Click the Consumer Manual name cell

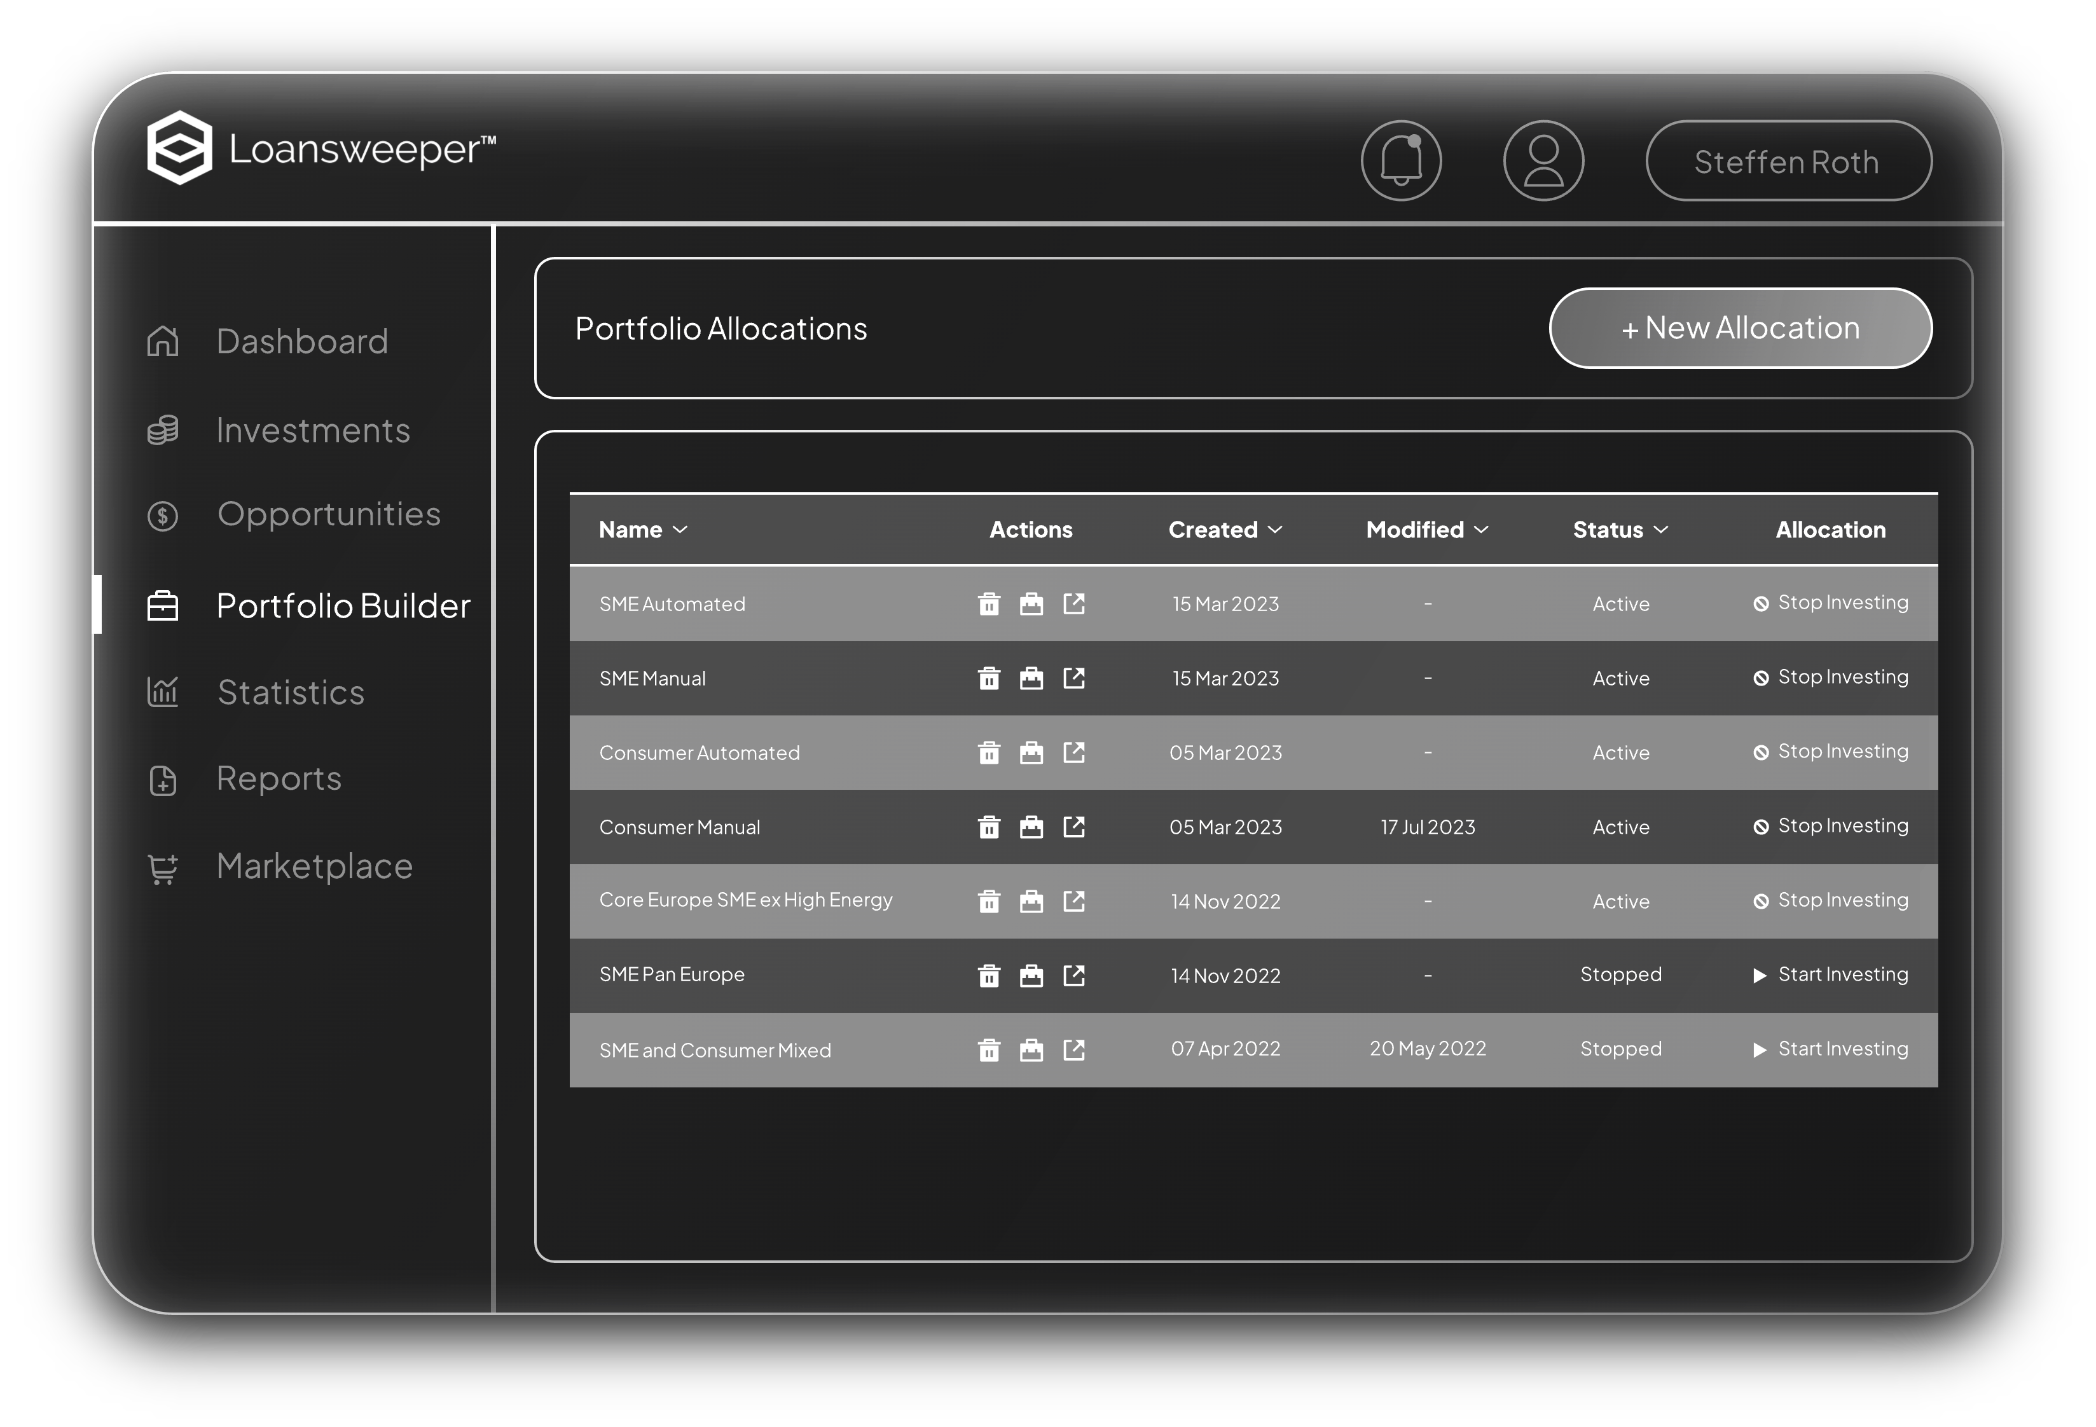point(679,827)
